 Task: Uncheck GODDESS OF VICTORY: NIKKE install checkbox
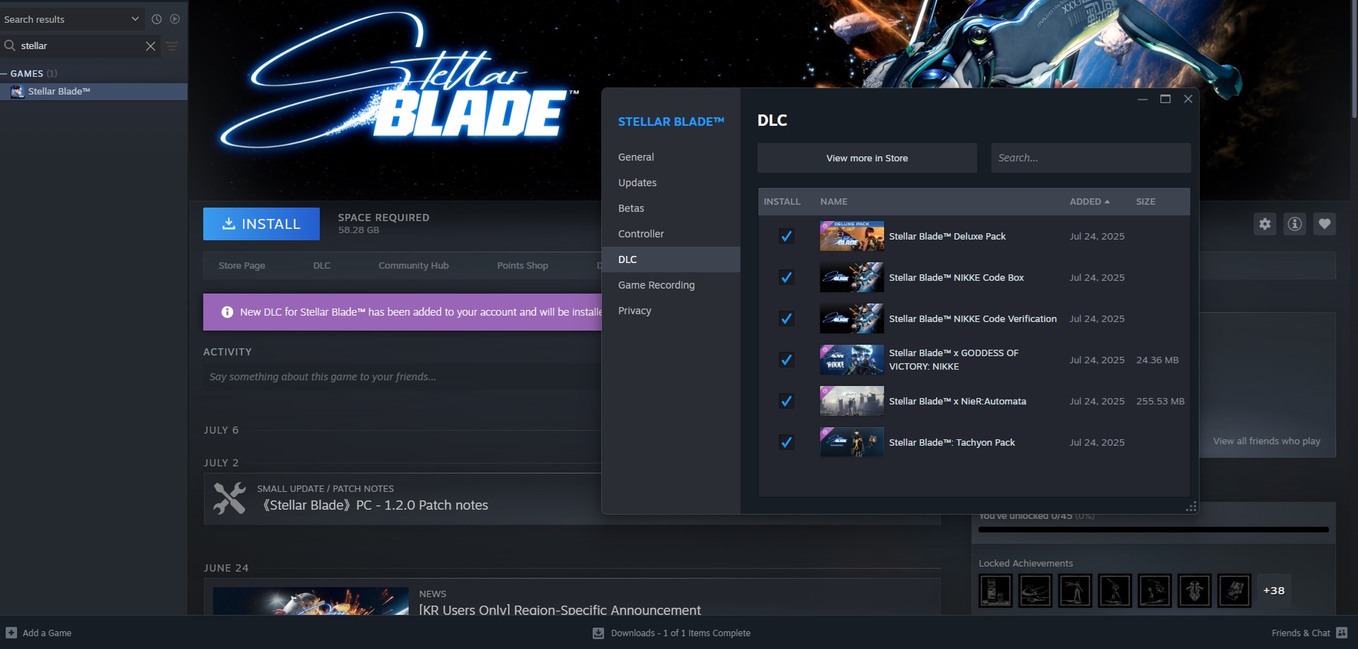point(787,360)
